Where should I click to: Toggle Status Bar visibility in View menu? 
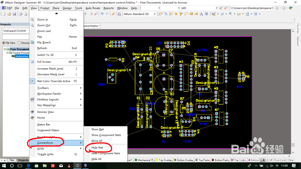pos(44,124)
